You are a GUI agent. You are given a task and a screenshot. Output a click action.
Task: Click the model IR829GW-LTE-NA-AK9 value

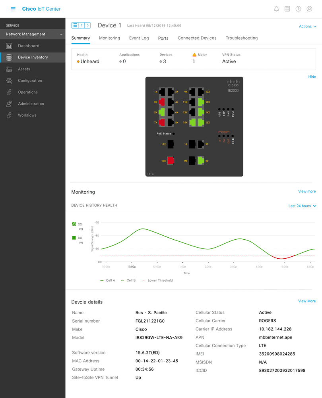point(159,338)
